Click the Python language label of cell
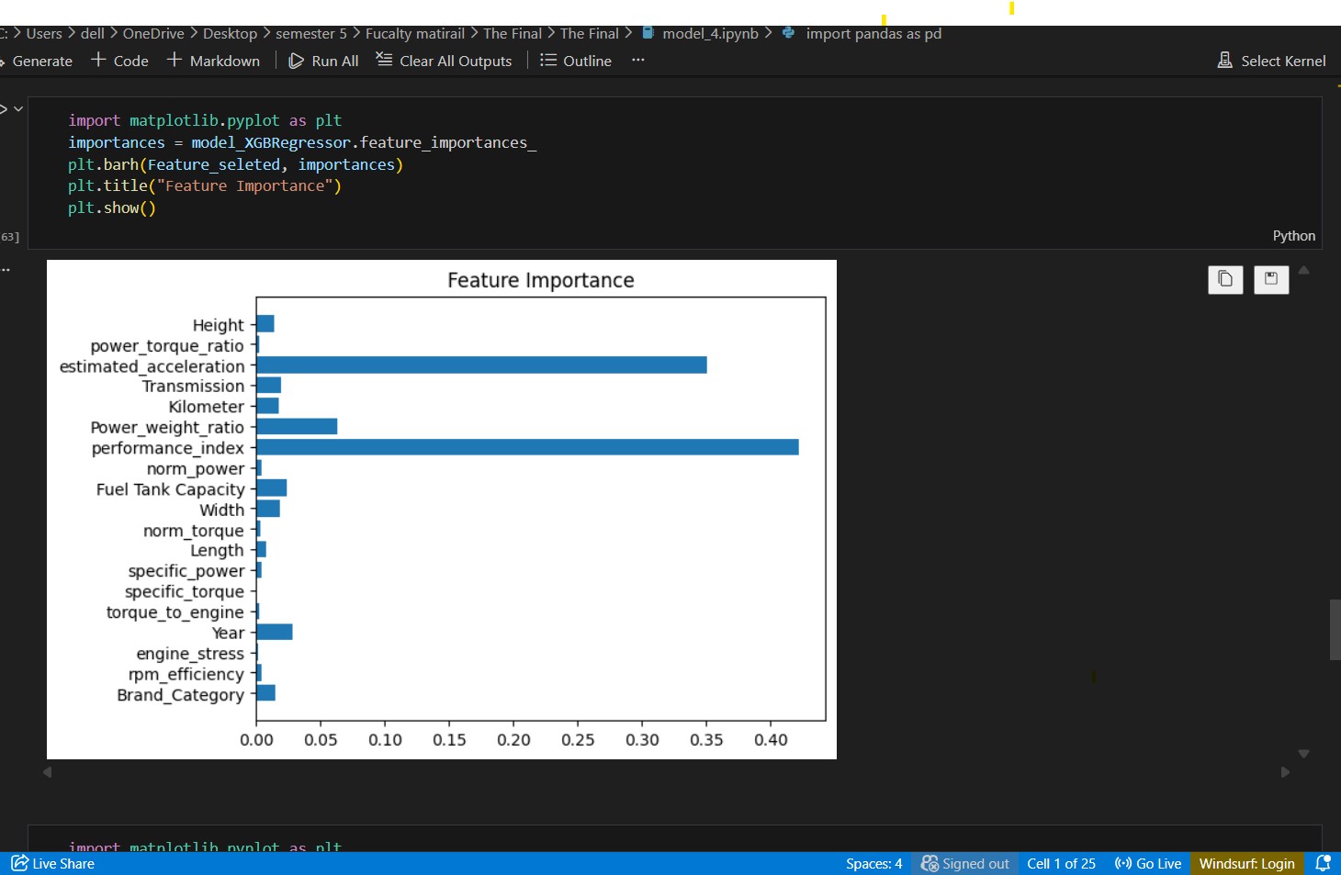The width and height of the screenshot is (1341, 875). [x=1293, y=236]
